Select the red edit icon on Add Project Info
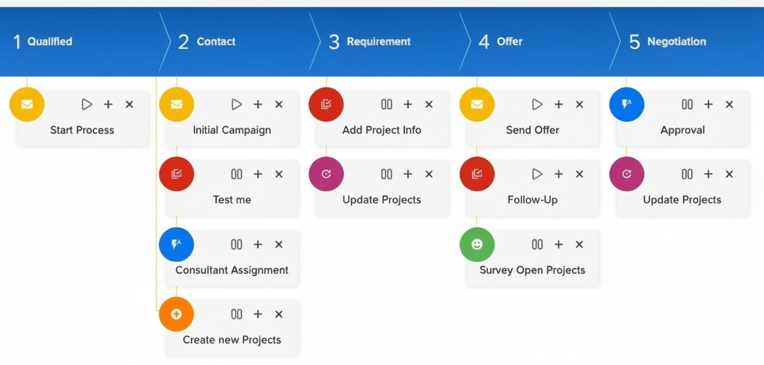This screenshot has height=365, width=764. tap(326, 104)
